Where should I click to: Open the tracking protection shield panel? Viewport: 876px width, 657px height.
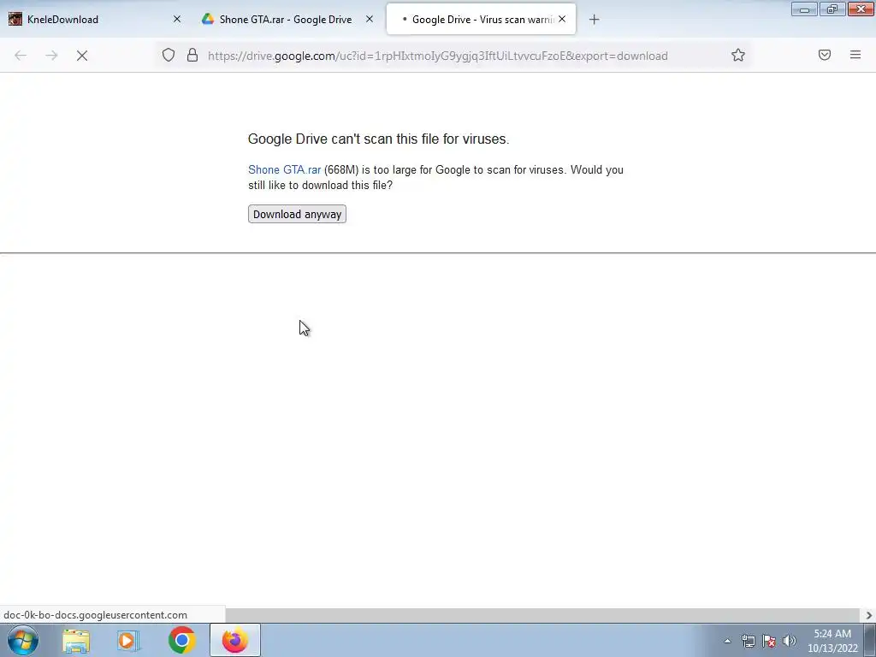169,55
